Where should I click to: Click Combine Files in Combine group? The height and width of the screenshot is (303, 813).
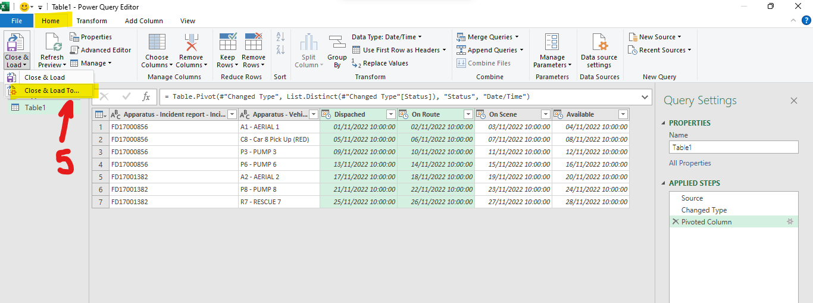(x=484, y=63)
